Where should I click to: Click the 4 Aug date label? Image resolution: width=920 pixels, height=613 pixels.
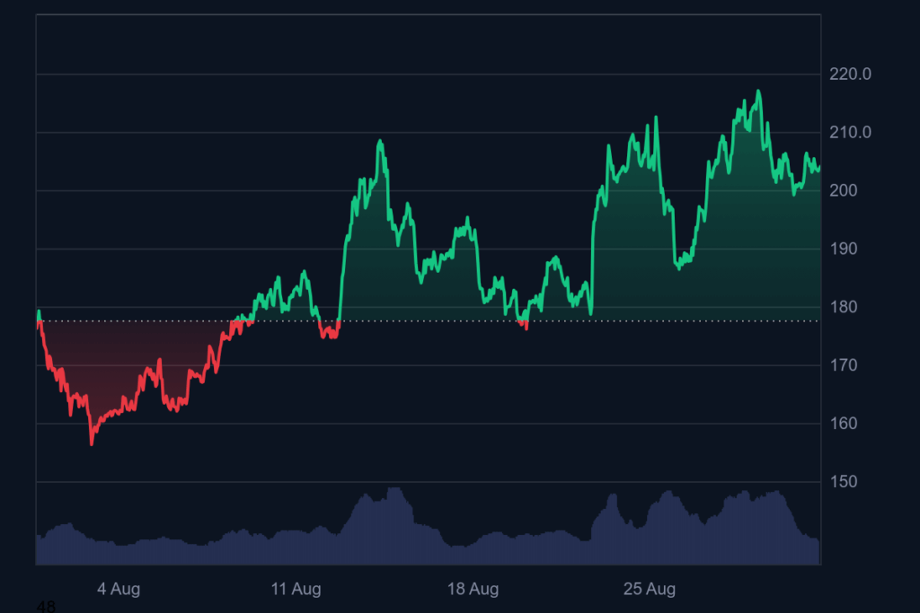(x=119, y=589)
